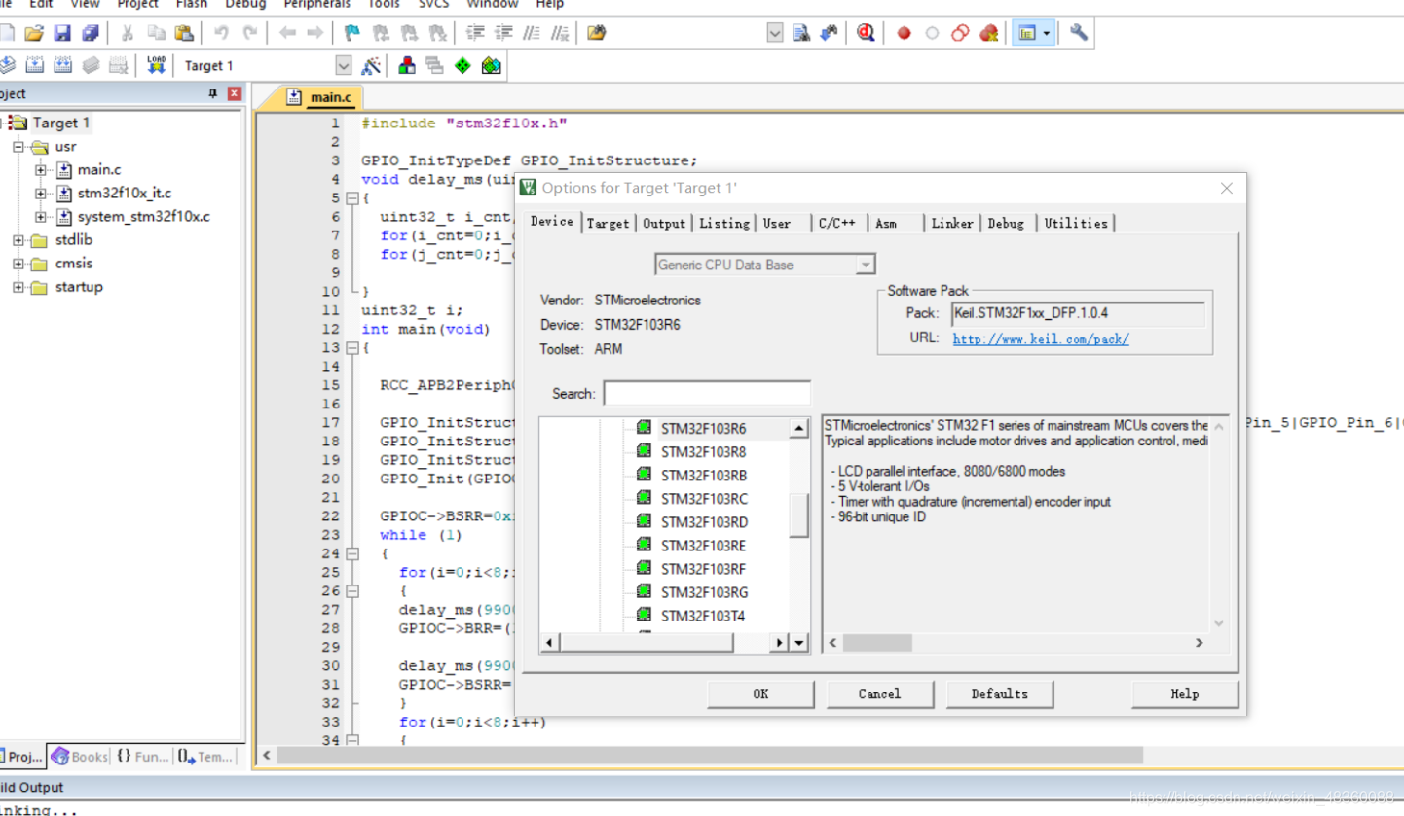Open Configuration wrench icon

1078,33
